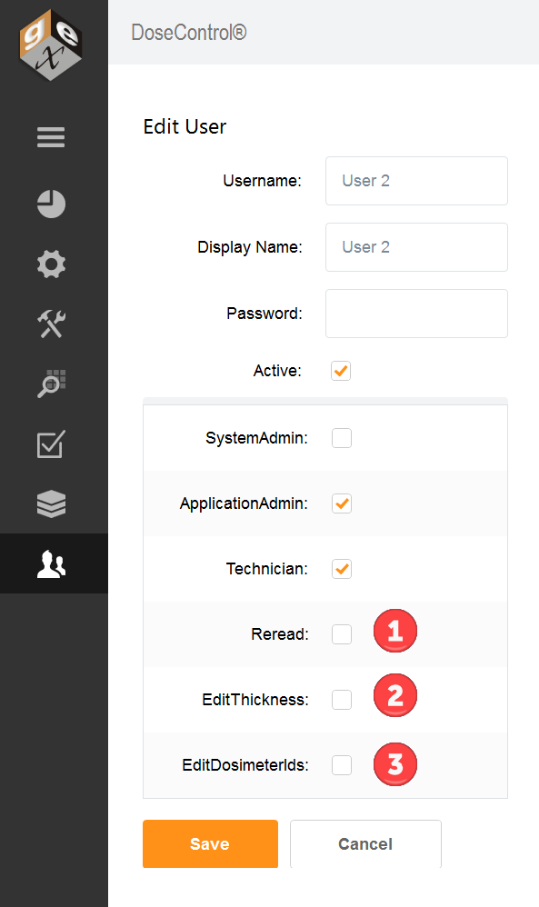Select the users icon in sidebar
Viewport: 539px width, 907px height.
point(51,564)
